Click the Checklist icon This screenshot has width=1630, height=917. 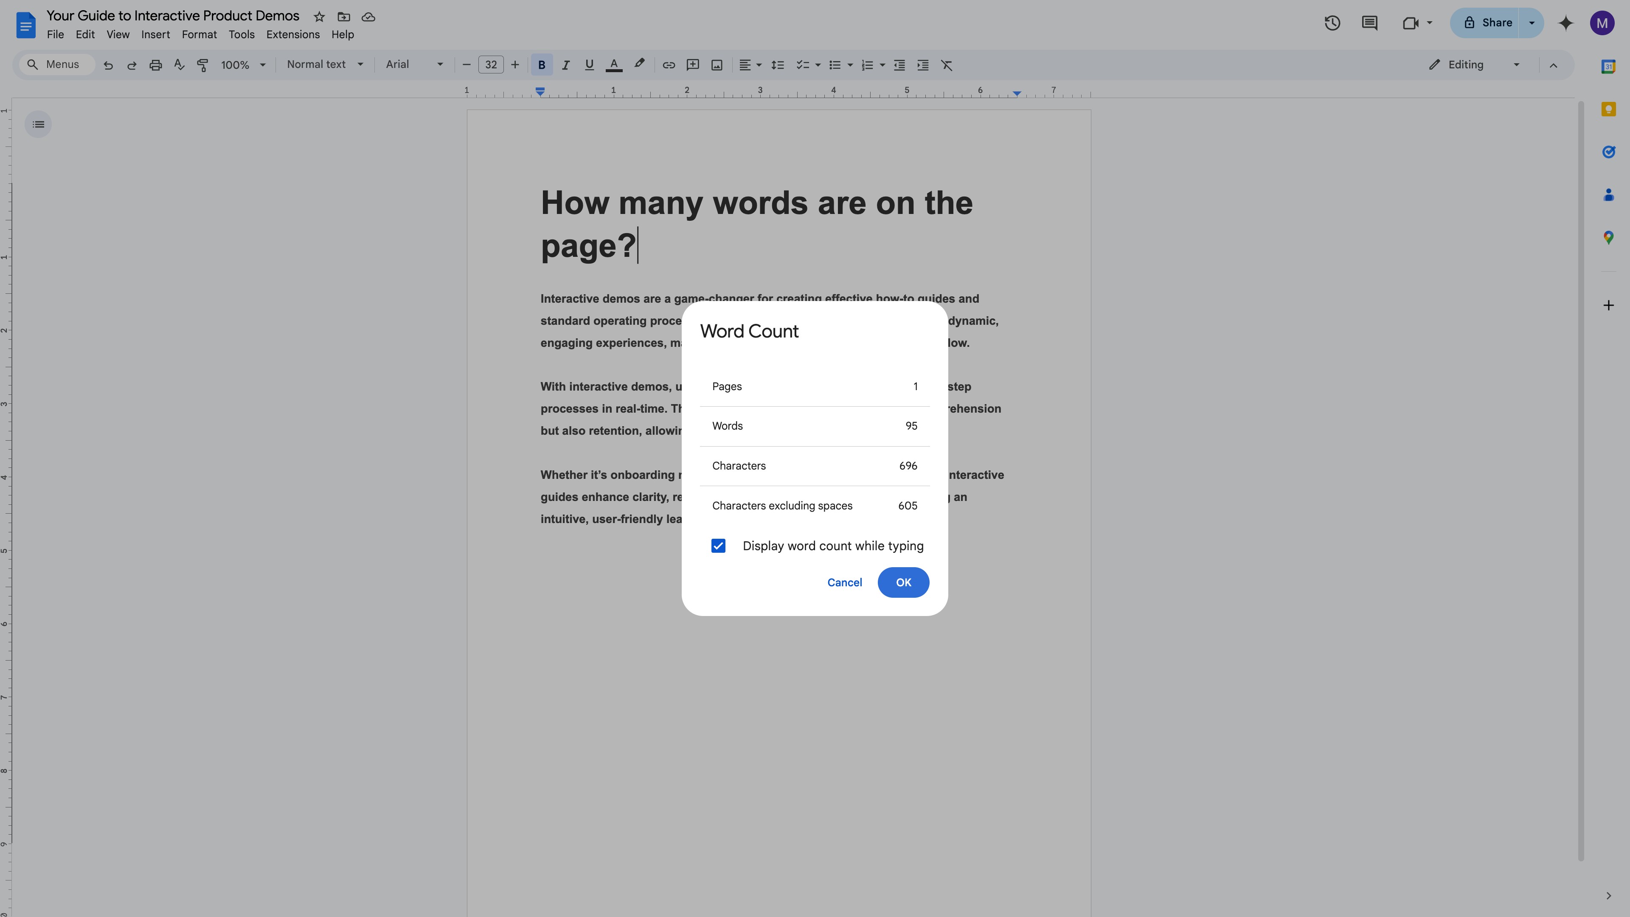[x=802, y=65]
